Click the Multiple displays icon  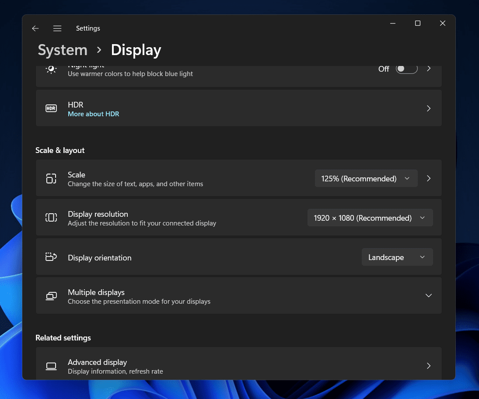click(x=51, y=296)
